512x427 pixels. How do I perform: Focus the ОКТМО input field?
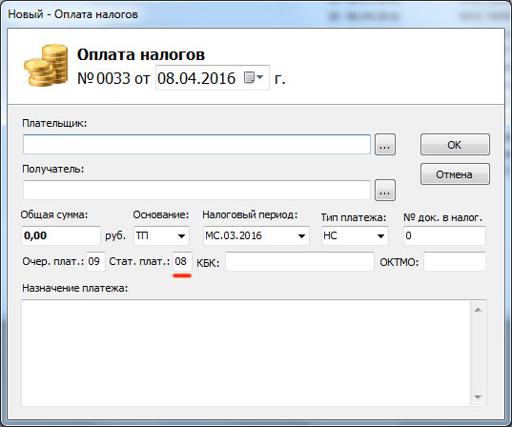point(455,261)
